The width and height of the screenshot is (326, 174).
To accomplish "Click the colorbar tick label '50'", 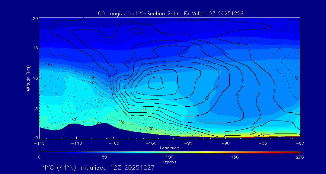I will [104, 157].
